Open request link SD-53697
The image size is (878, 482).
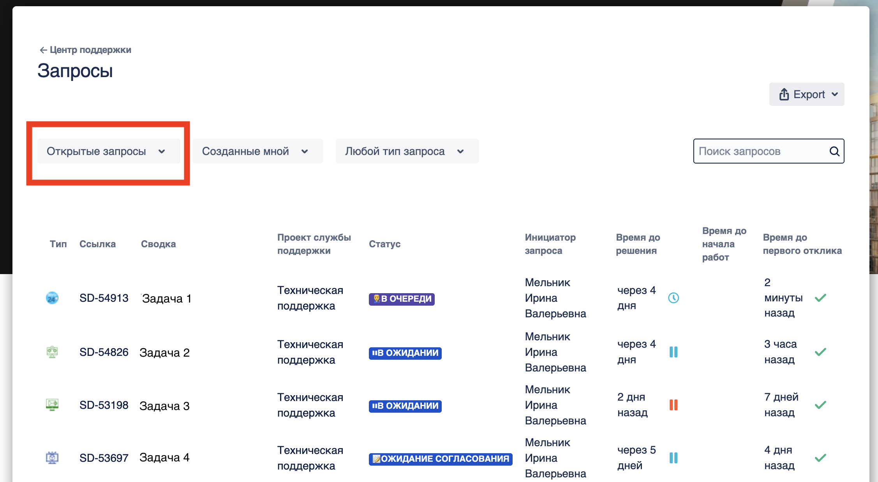pyautogui.click(x=104, y=458)
